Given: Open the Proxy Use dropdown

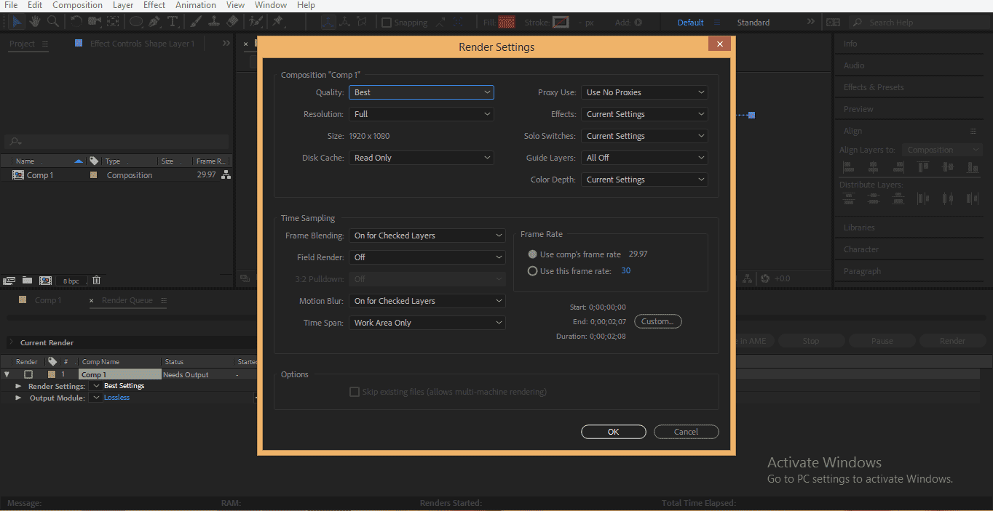Looking at the screenshot, I should tap(644, 92).
